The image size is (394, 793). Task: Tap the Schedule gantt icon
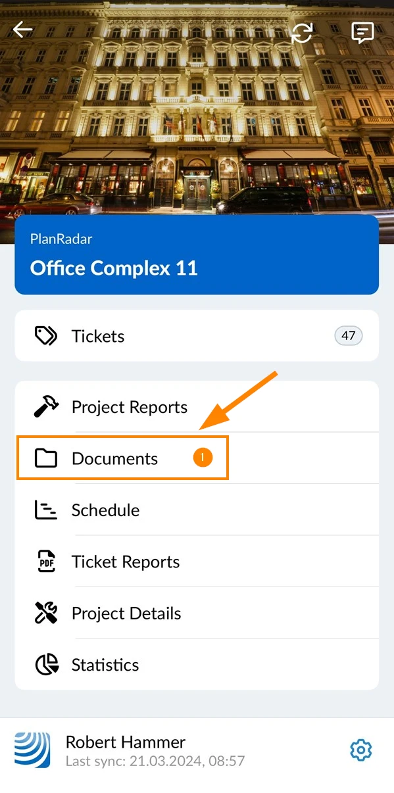click(x=46, y=510)
